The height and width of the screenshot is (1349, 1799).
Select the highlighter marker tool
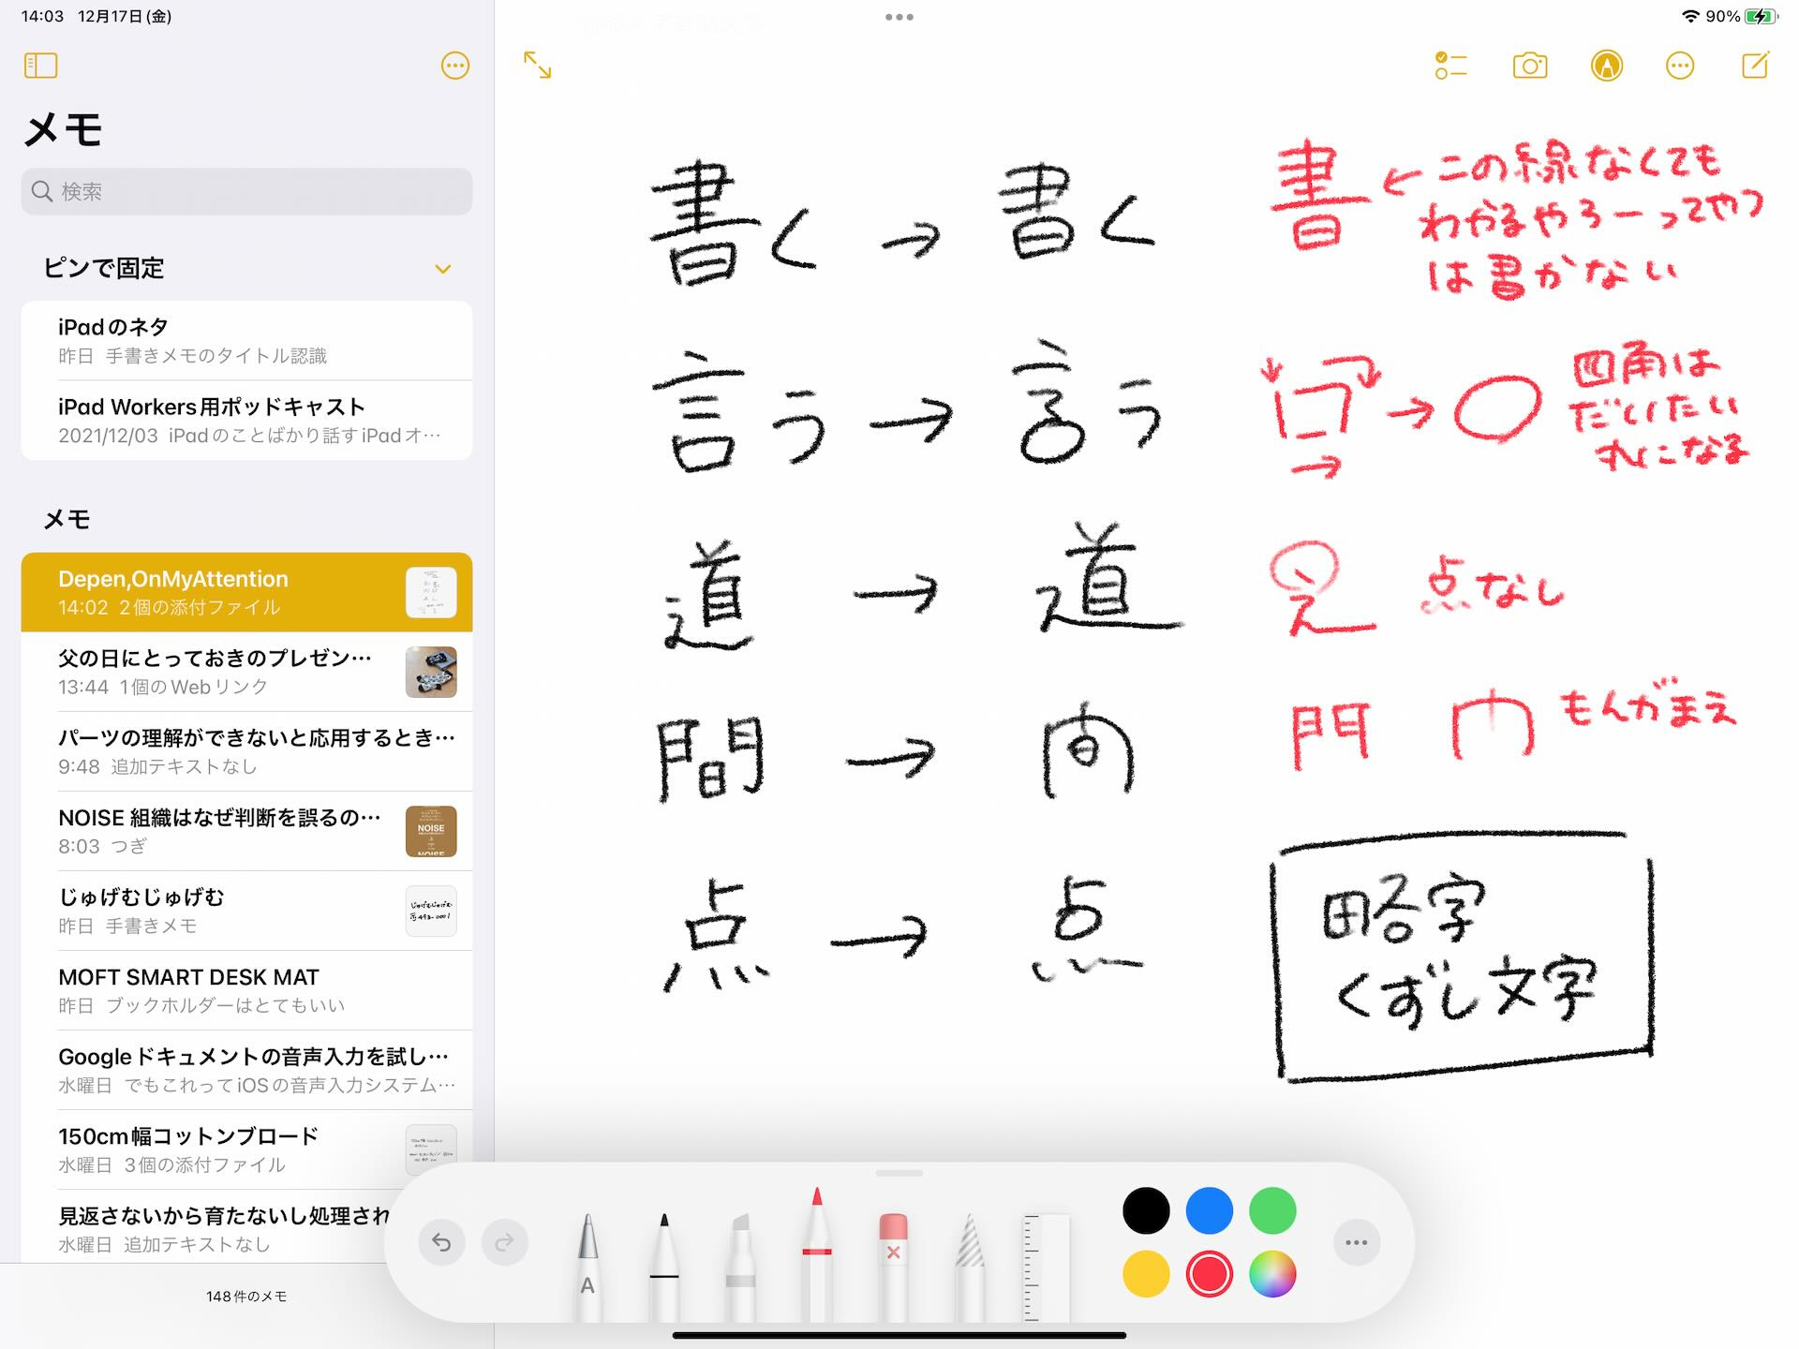click(740, 1267)
